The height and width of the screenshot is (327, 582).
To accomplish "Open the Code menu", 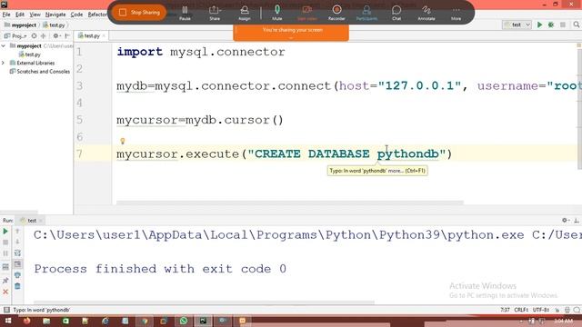I will 76,15.
